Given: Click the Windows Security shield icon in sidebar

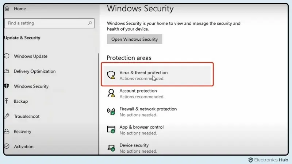Looking at the screenshot, I should click(x=6, y=86).
